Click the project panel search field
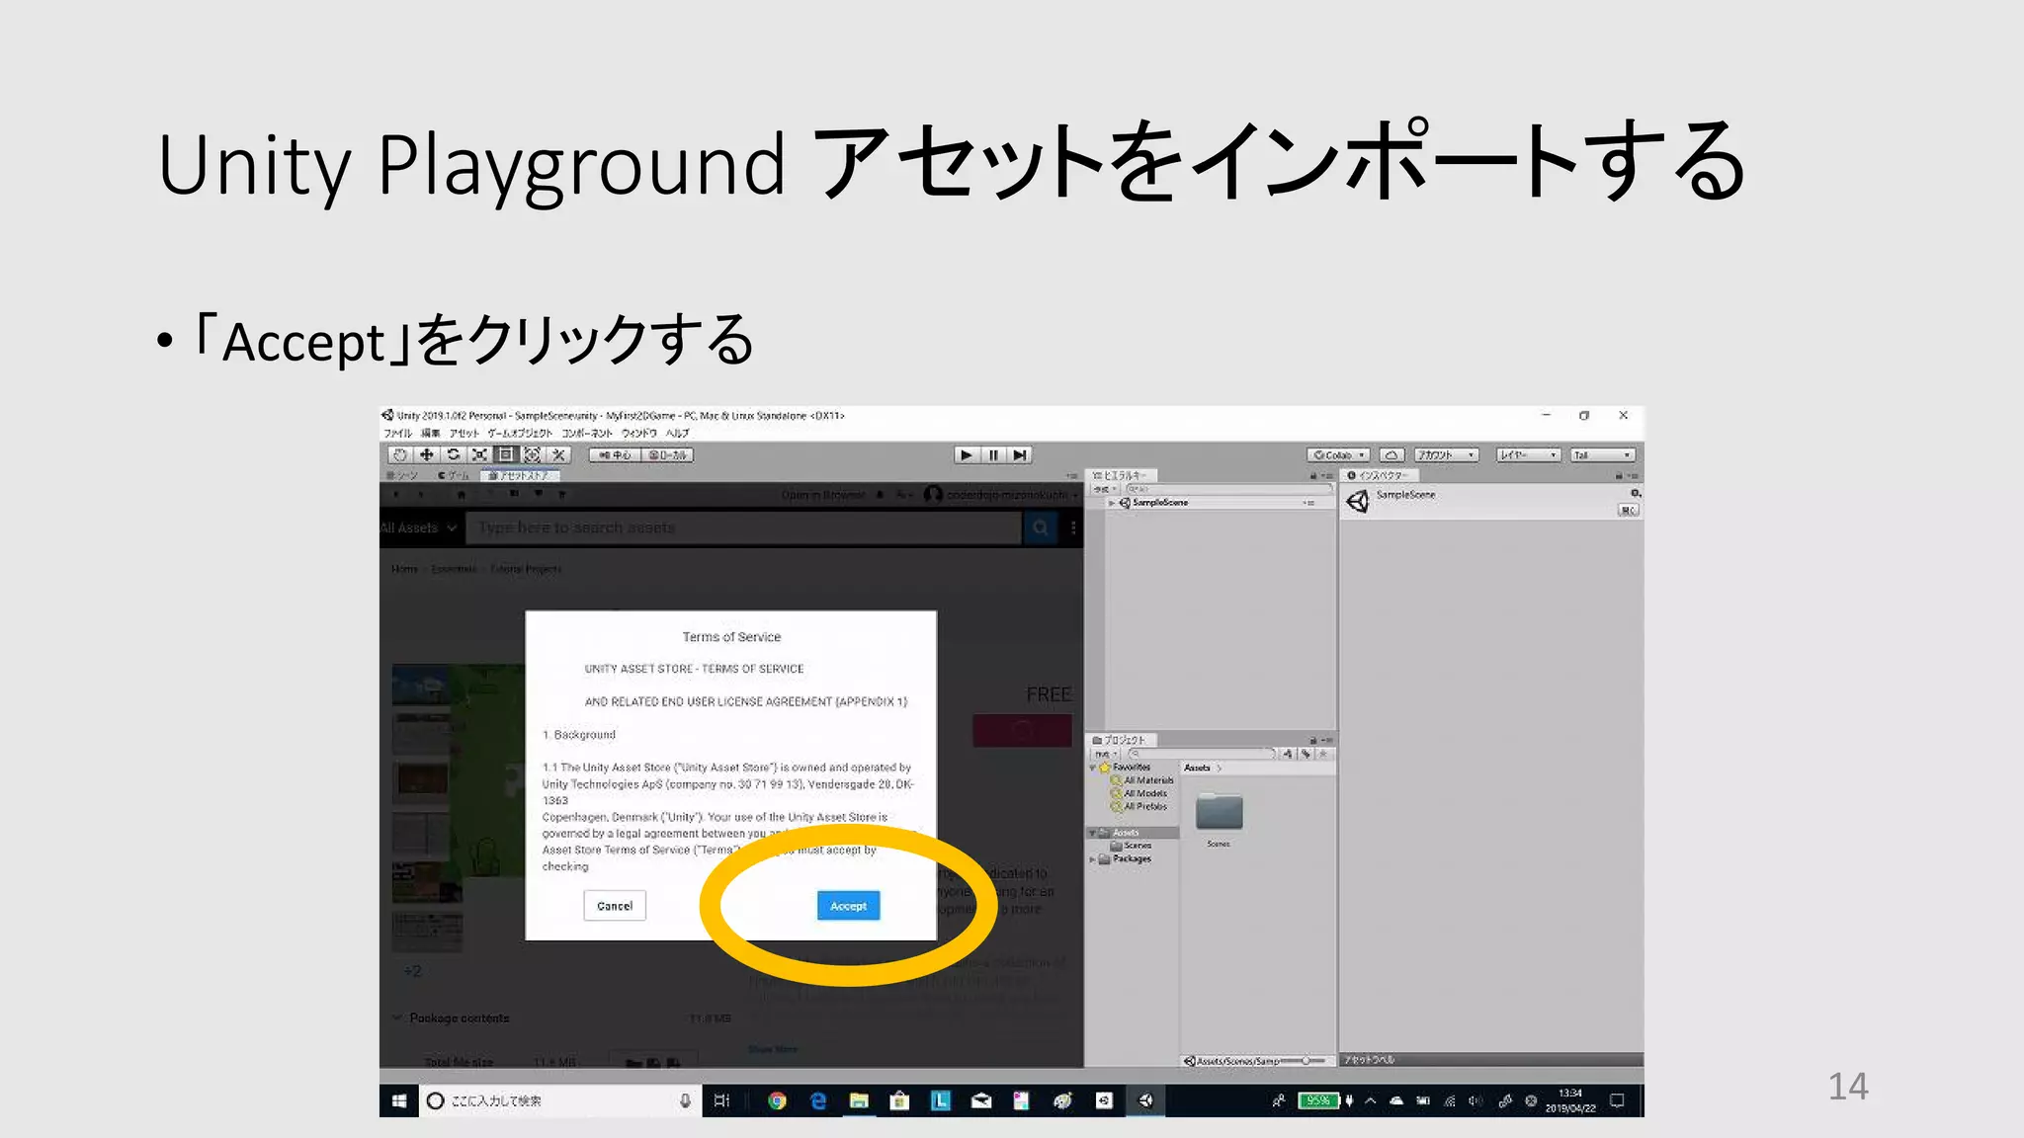This screenshot has height=1138, width=2024. 1202,754
